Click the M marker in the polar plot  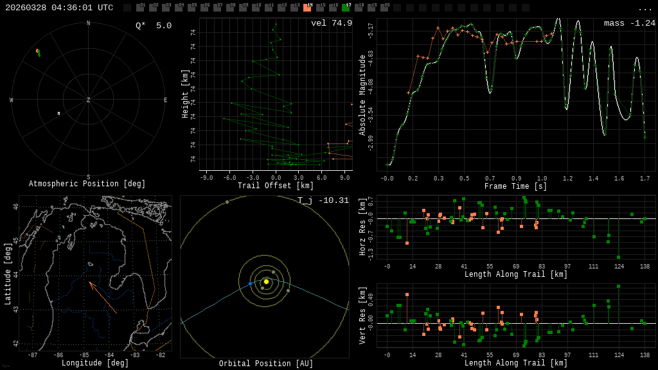coord(58,114)
